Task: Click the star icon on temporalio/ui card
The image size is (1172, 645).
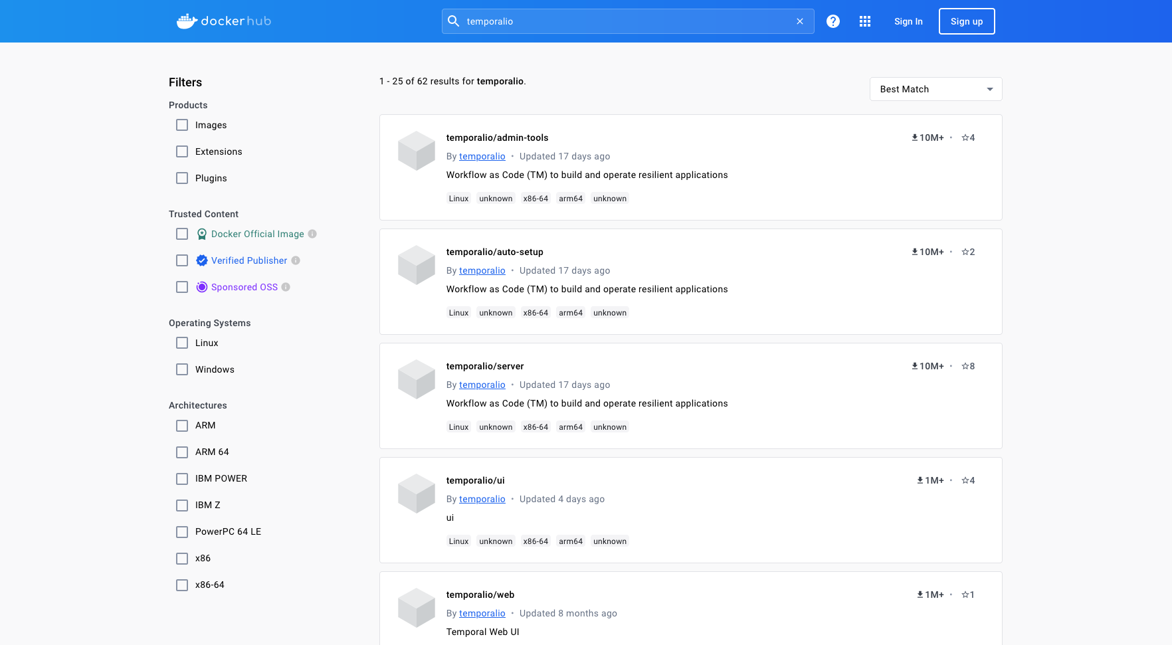Action: point(965,480)
